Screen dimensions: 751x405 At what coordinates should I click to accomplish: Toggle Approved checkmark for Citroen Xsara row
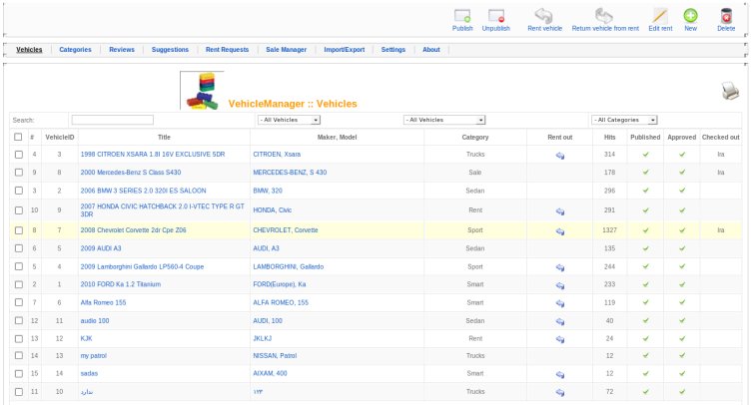tap(682, 155)
